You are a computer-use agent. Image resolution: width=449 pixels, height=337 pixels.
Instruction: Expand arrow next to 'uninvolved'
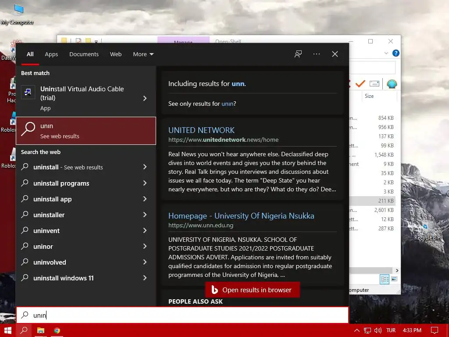click(x=145, y=262)
